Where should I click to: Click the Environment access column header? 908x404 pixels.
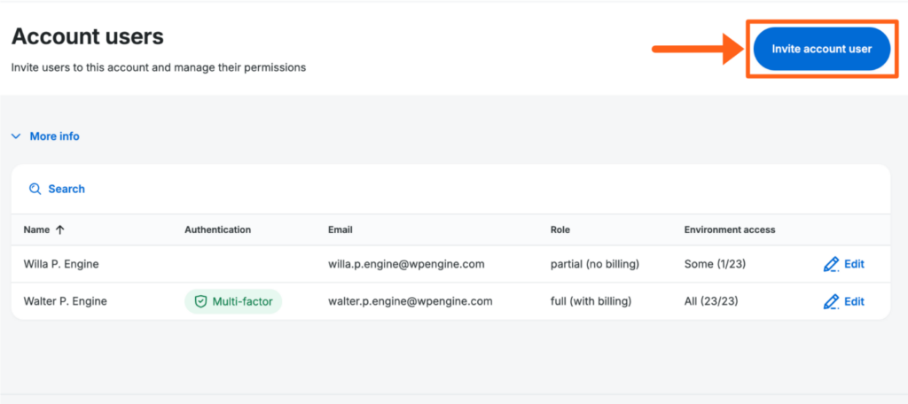(729, 229)
